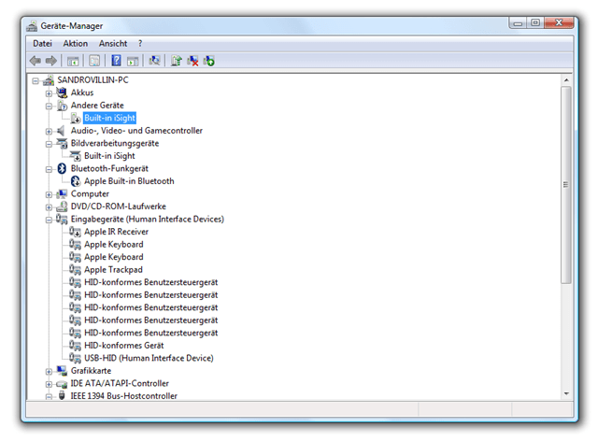Click the vertical scrollbar down arrow
598x441 pixels.
tap(566, 394)
